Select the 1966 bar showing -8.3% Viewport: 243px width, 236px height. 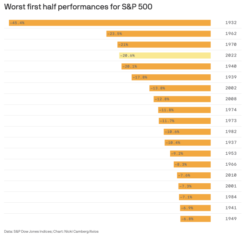(192, 165)
